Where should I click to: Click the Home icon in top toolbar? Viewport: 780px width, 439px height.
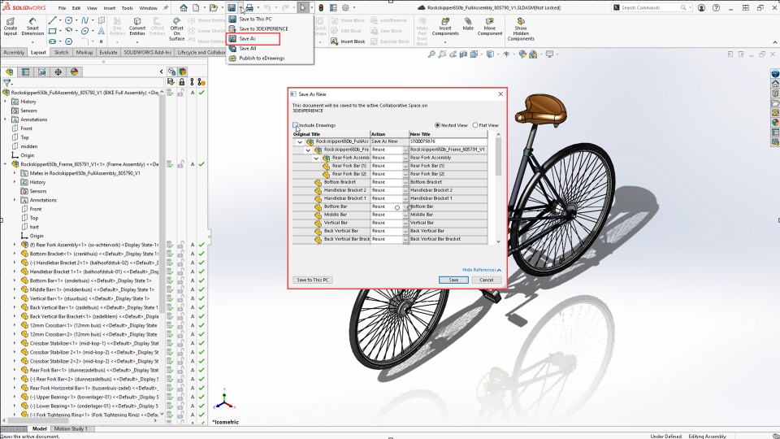184,7
